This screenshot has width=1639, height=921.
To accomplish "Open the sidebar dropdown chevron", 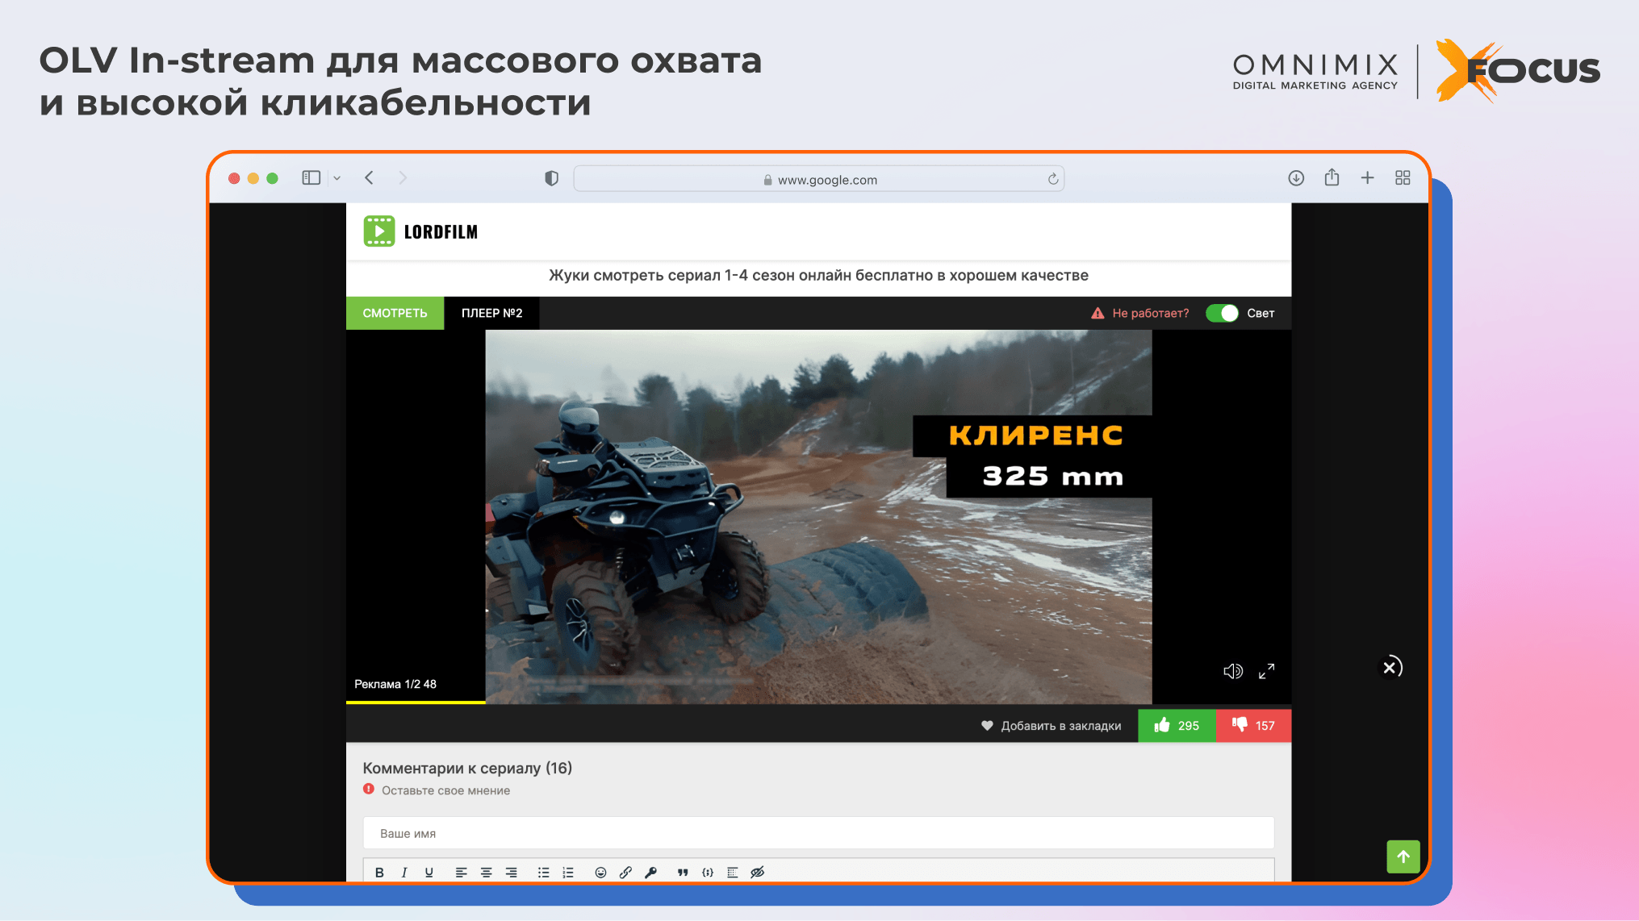I will [337, 178].
